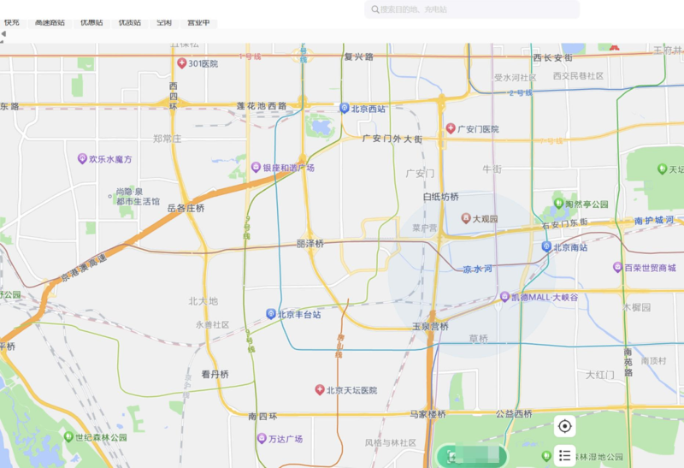Click the left-pointing collapse arrow

click(x=3, y=34)
